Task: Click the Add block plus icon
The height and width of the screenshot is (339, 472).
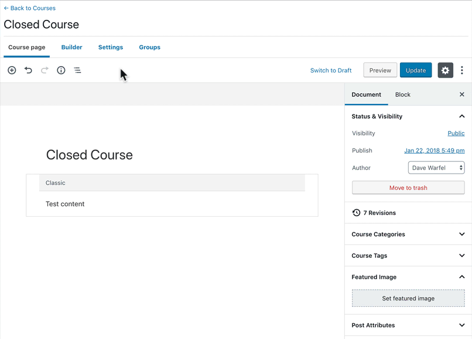Action: click(12, 70)
